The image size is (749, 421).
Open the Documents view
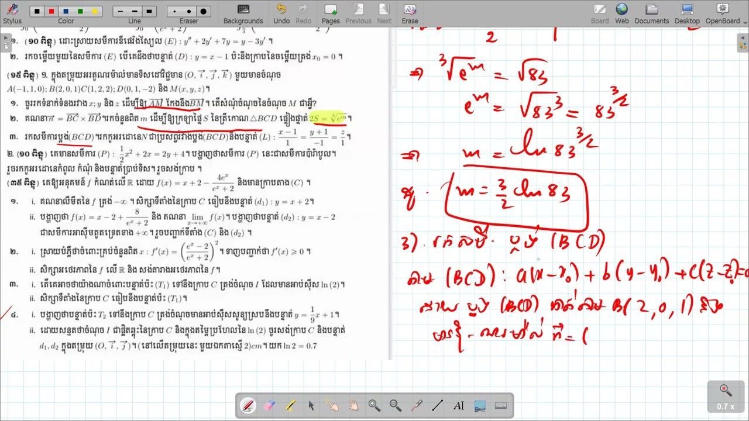(651, 13)
